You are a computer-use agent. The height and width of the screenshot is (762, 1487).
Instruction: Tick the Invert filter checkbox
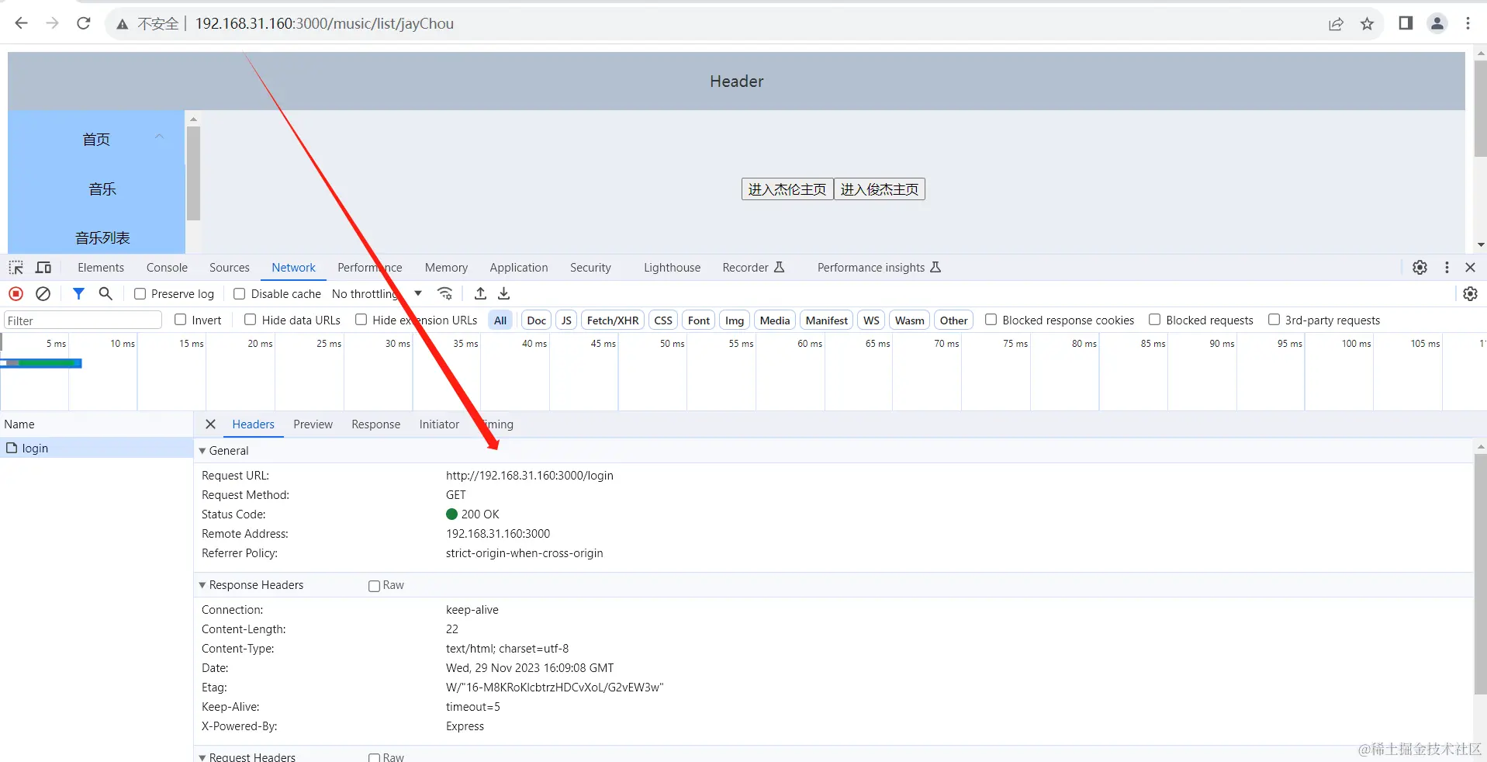point(181,320)
